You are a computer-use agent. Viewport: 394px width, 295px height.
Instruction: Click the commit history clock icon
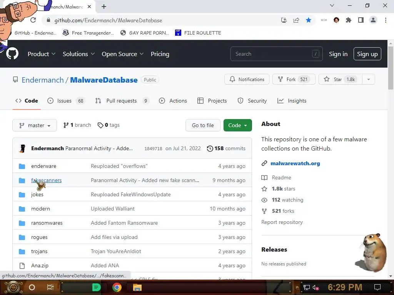(x=210, y=149)
